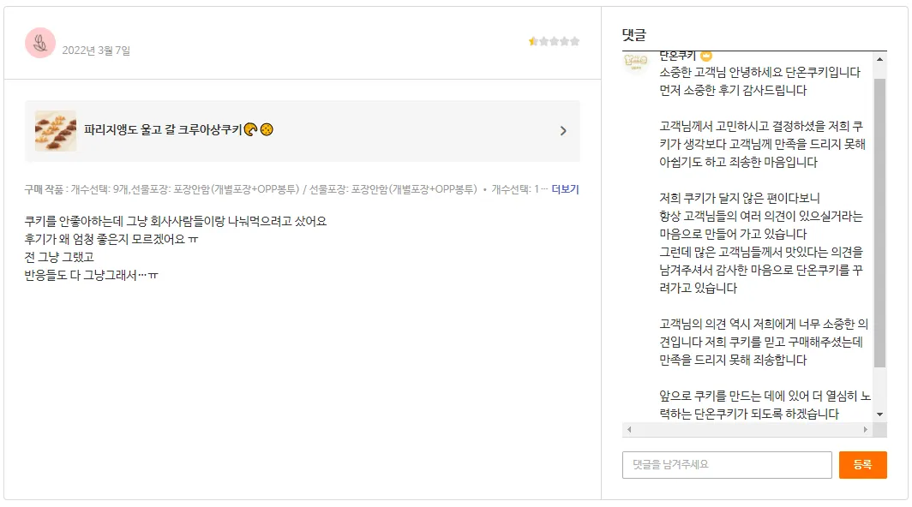Viewport: 912px width, 507px height.
Task: Open the 단온쿠키 seller name
Action: pyautogui.click(x=678, y=56)
